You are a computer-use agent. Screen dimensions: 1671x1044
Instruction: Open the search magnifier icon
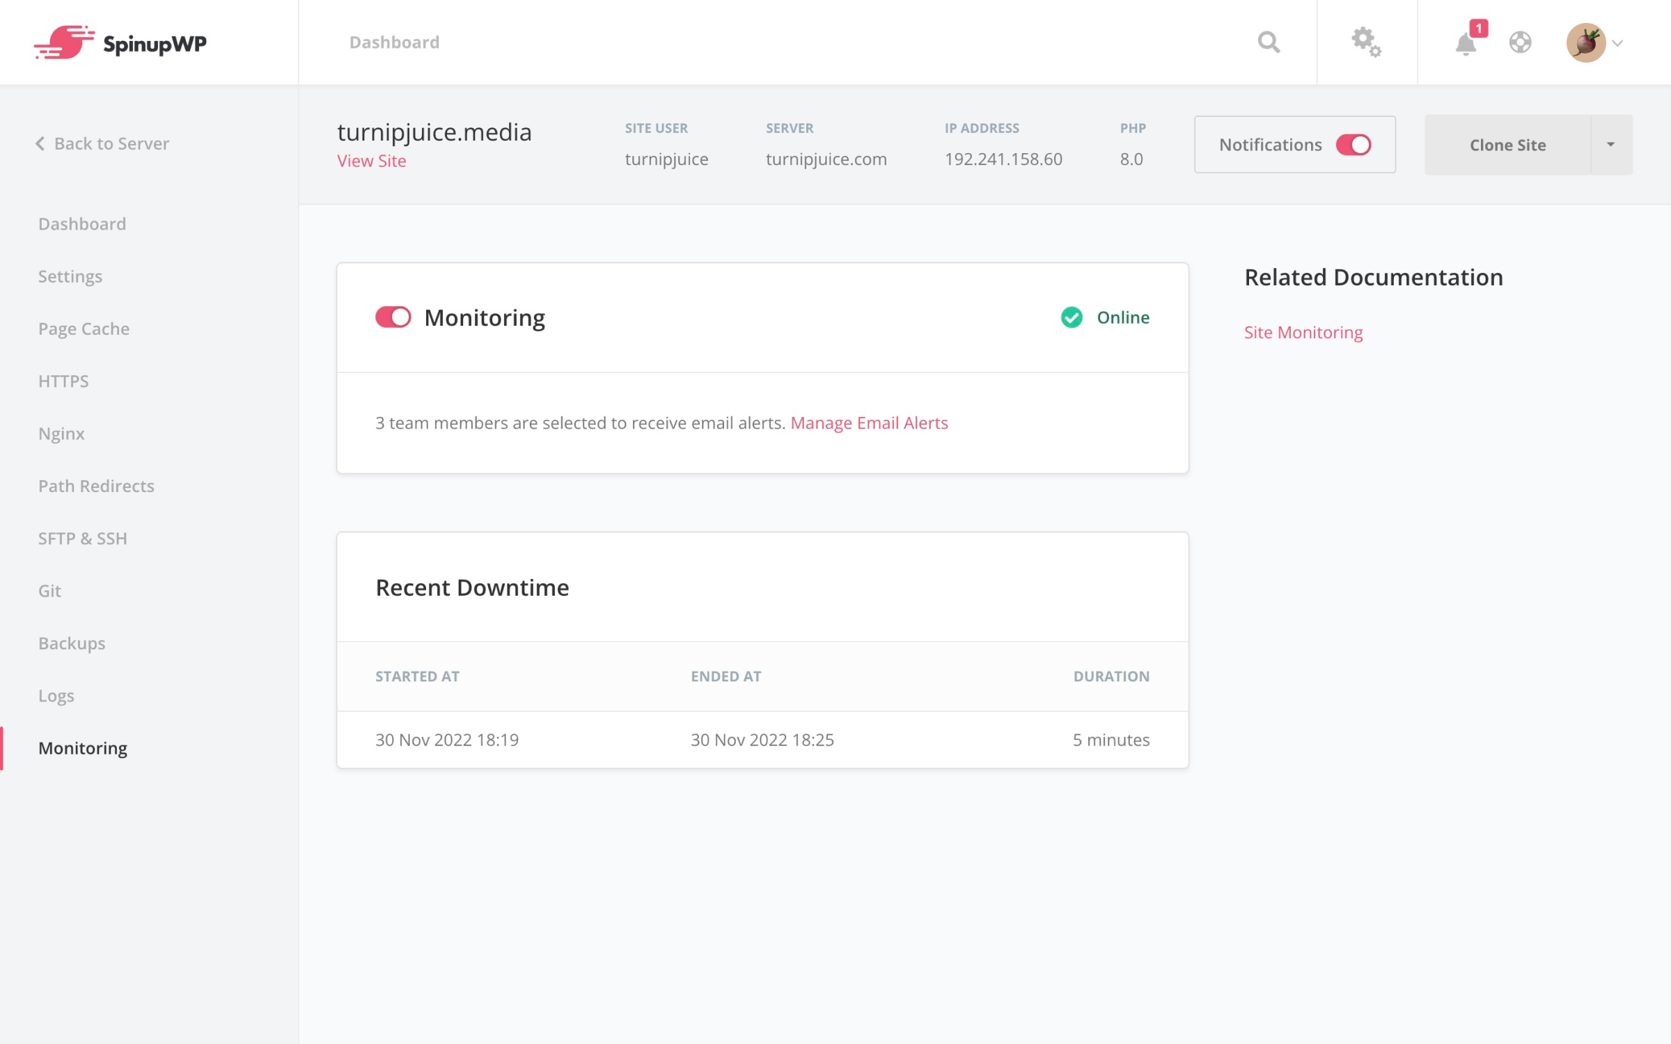click(x=1269, y=42)
